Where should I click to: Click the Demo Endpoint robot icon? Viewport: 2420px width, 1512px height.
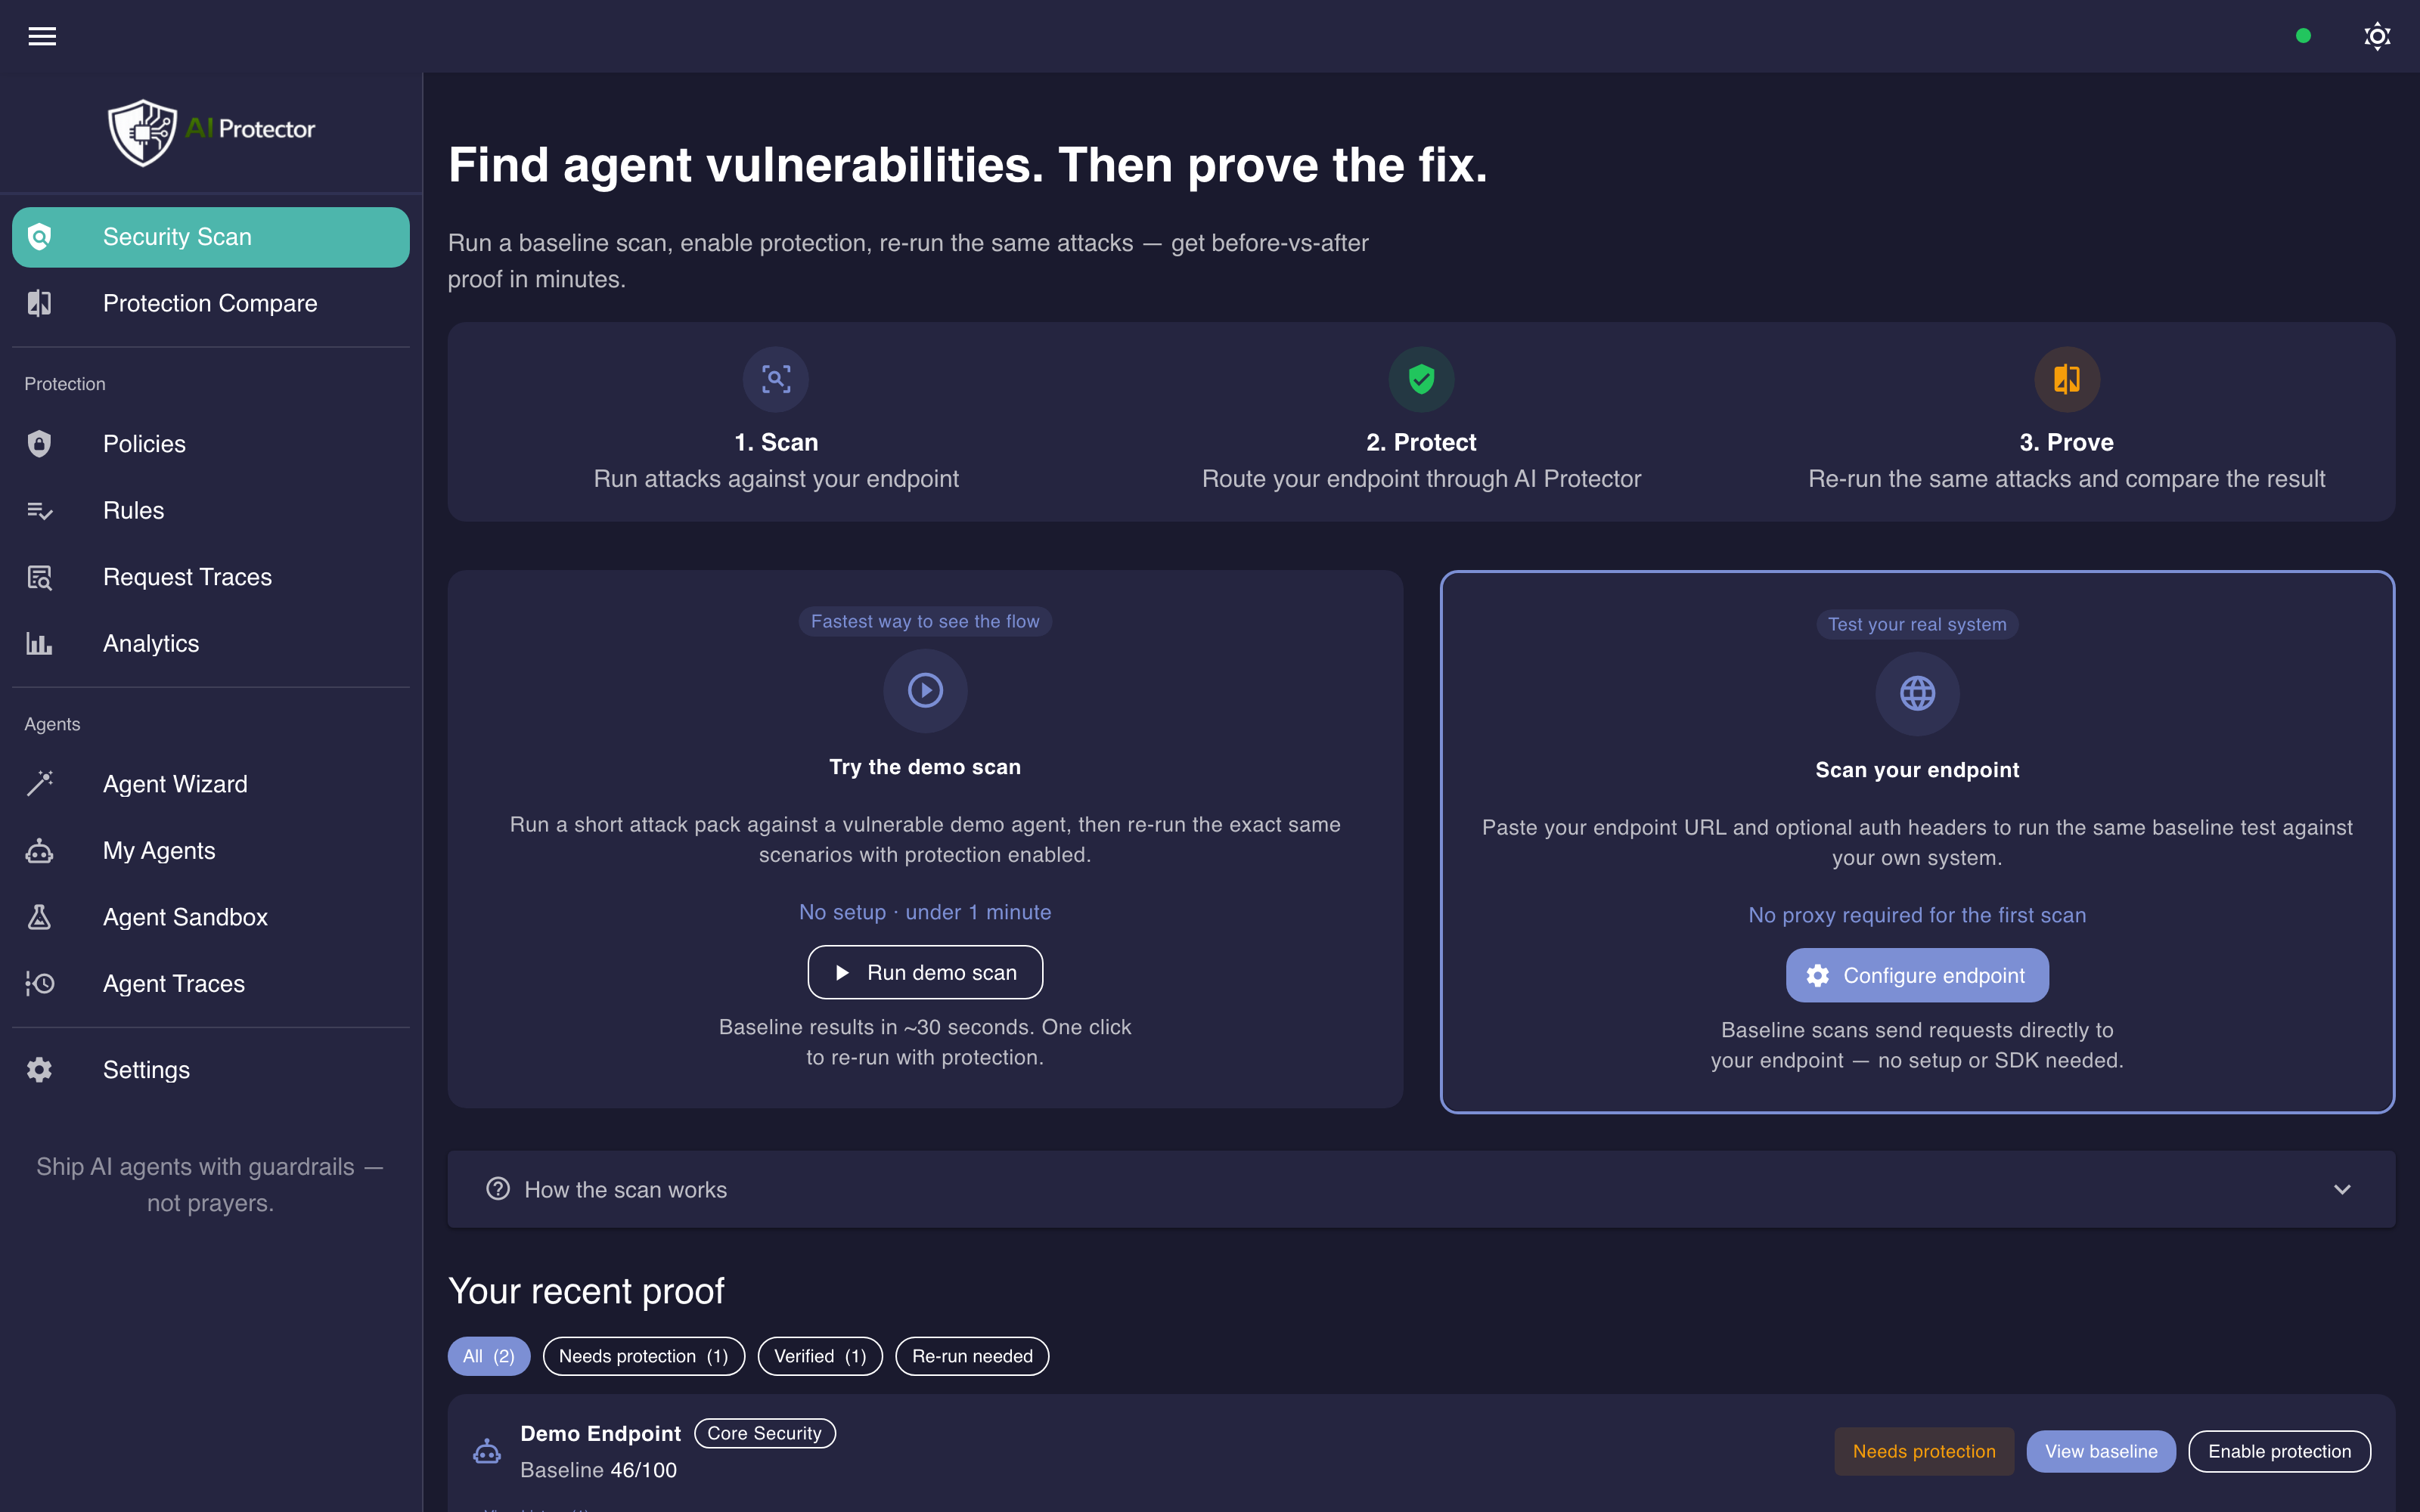click(487, 1451)
